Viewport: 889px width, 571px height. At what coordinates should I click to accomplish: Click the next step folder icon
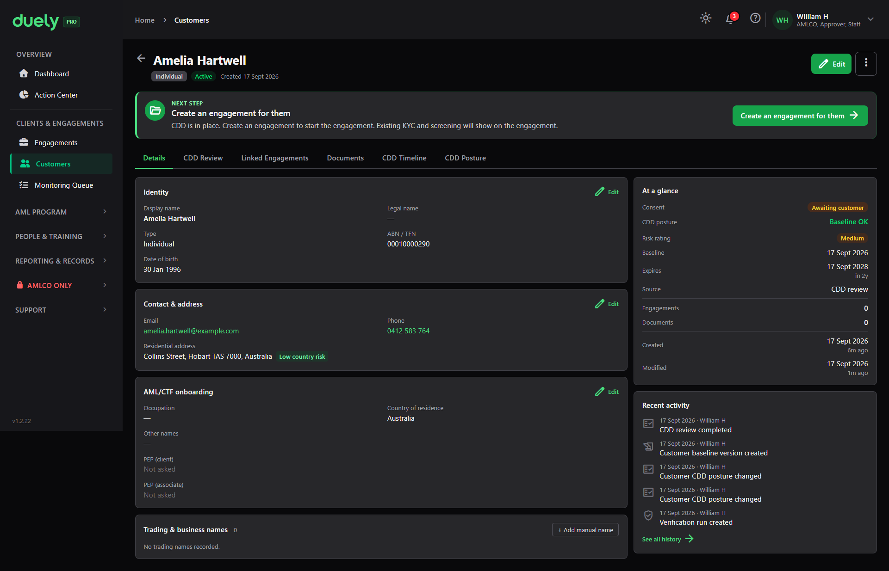pyautogui.click(x=155, y=111)
